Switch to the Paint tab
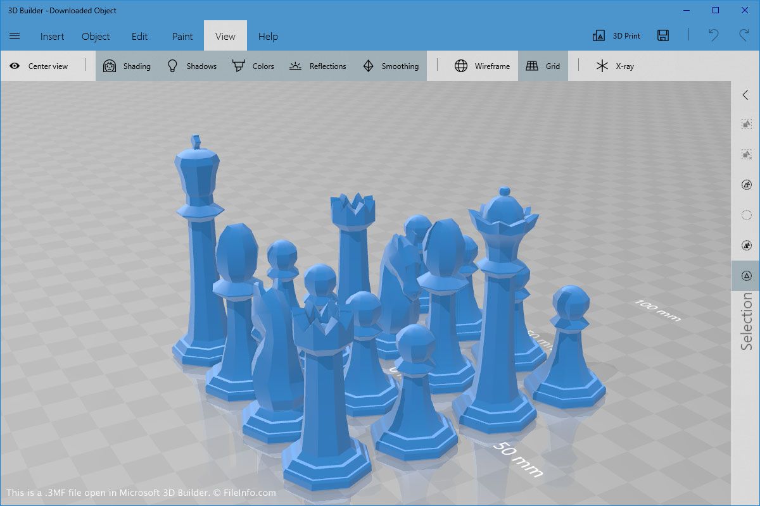Screen dimensions: 760x506 pyautogui.click(x=182, y=36)
